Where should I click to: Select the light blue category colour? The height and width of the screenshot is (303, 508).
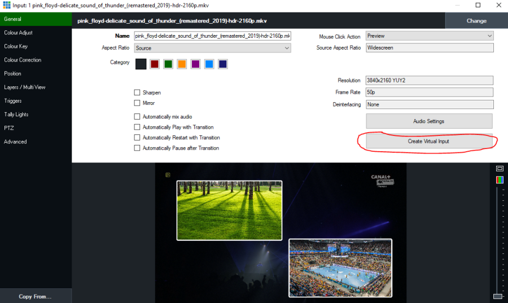coord(209,64)
